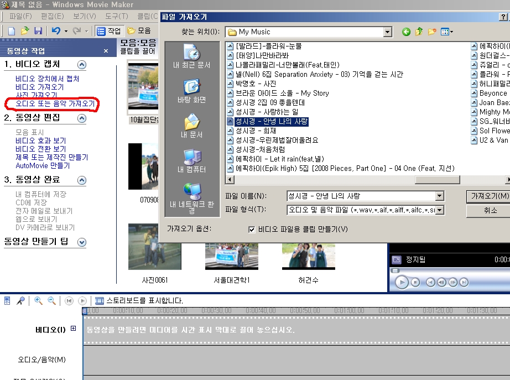
Task: Go to 바탕 화면 in places bar
Action: pos(191,91)
